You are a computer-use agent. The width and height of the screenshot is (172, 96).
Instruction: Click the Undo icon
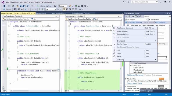(x=27, y=6)
